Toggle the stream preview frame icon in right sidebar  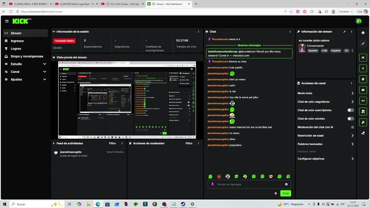point(363,57)
